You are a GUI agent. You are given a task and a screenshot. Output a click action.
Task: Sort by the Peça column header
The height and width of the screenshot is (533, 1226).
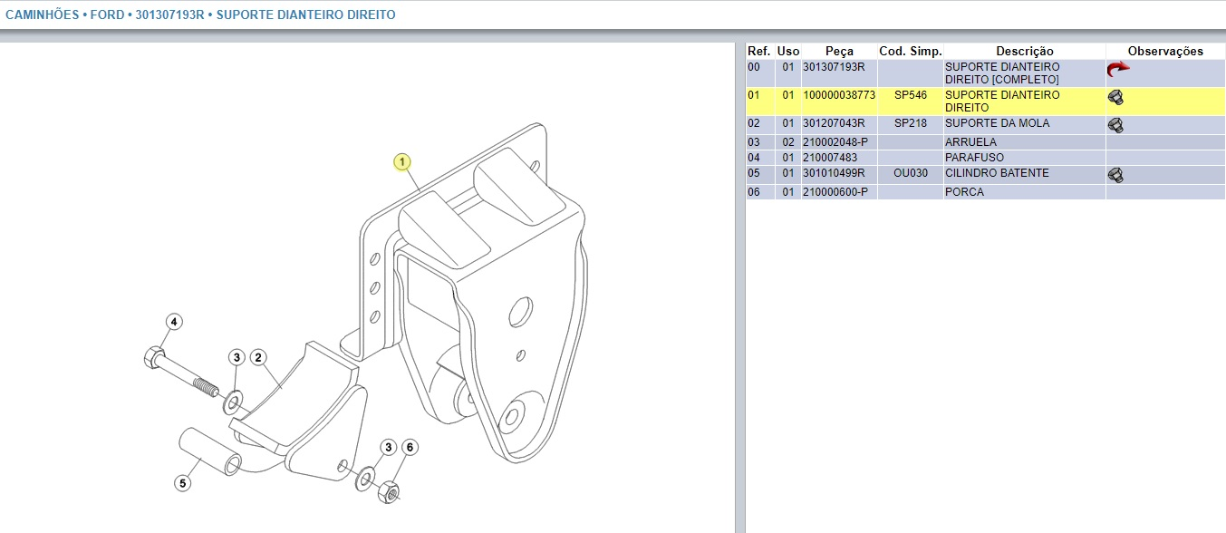[839, 52]
